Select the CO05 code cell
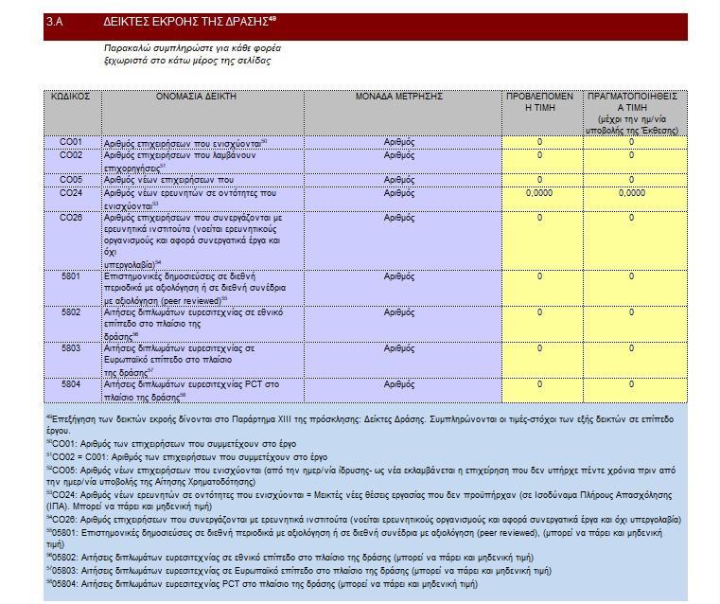 (x=72, y=180)
